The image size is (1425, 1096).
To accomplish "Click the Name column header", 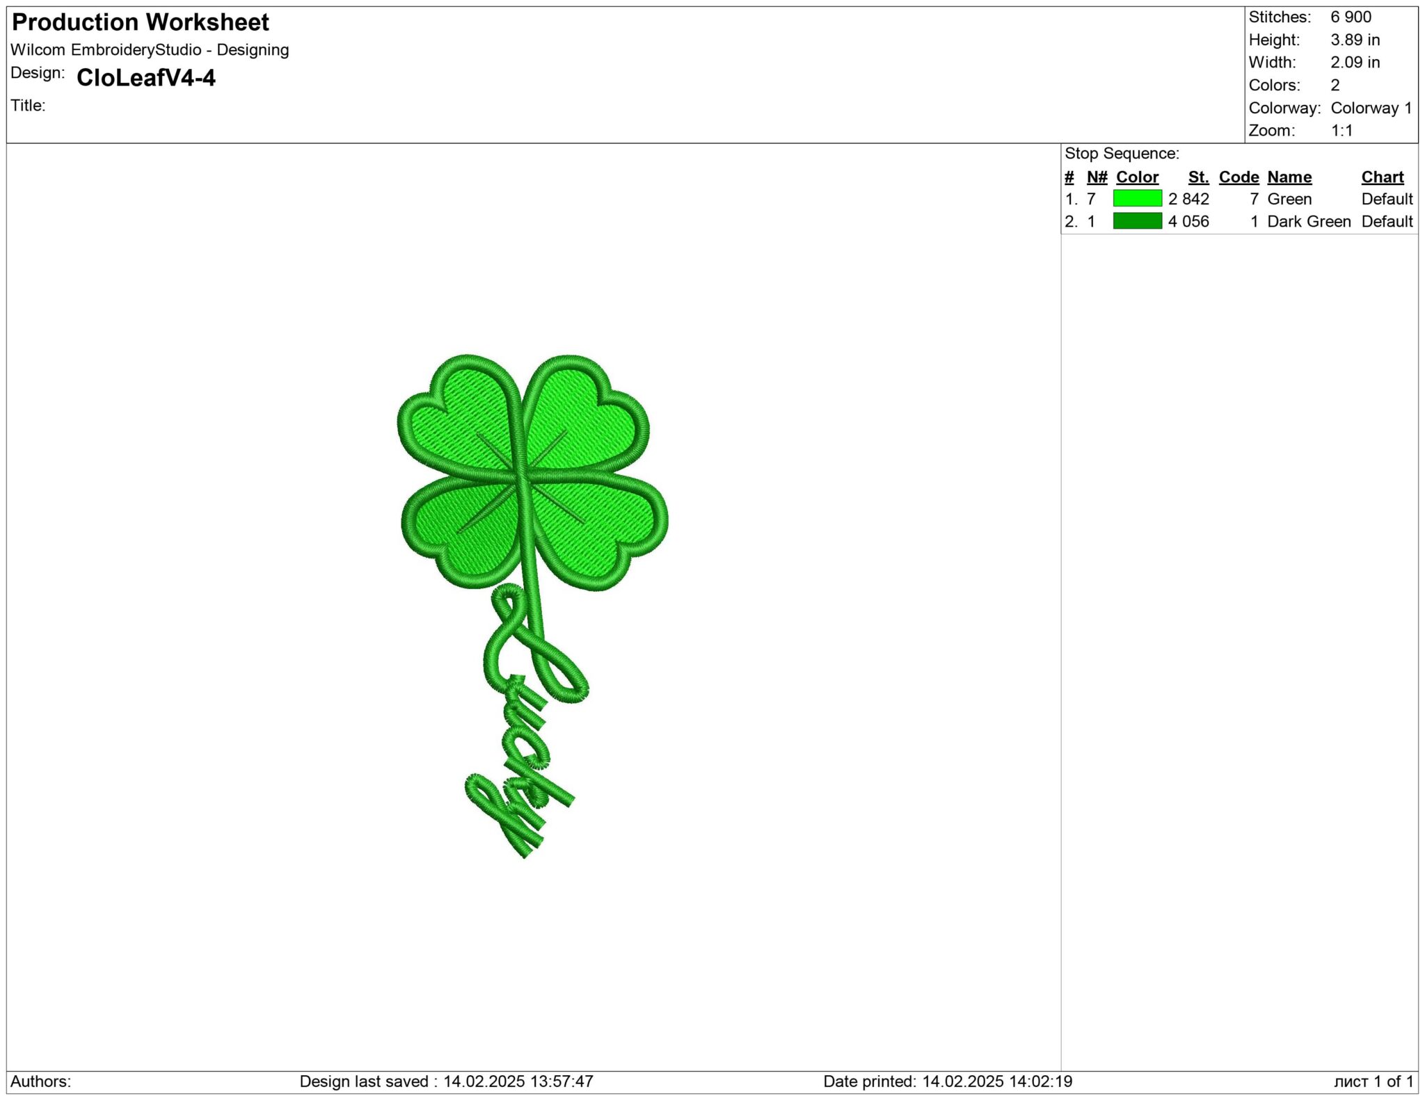I will coord(1290,177).
